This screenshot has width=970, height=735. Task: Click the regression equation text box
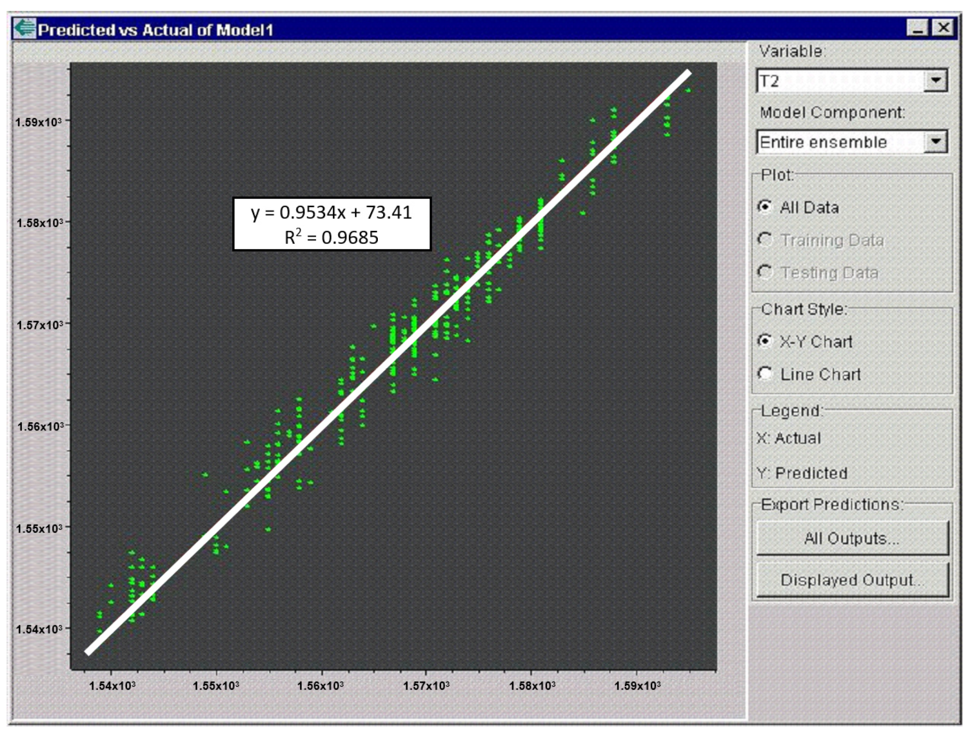[x=332, y=224]
